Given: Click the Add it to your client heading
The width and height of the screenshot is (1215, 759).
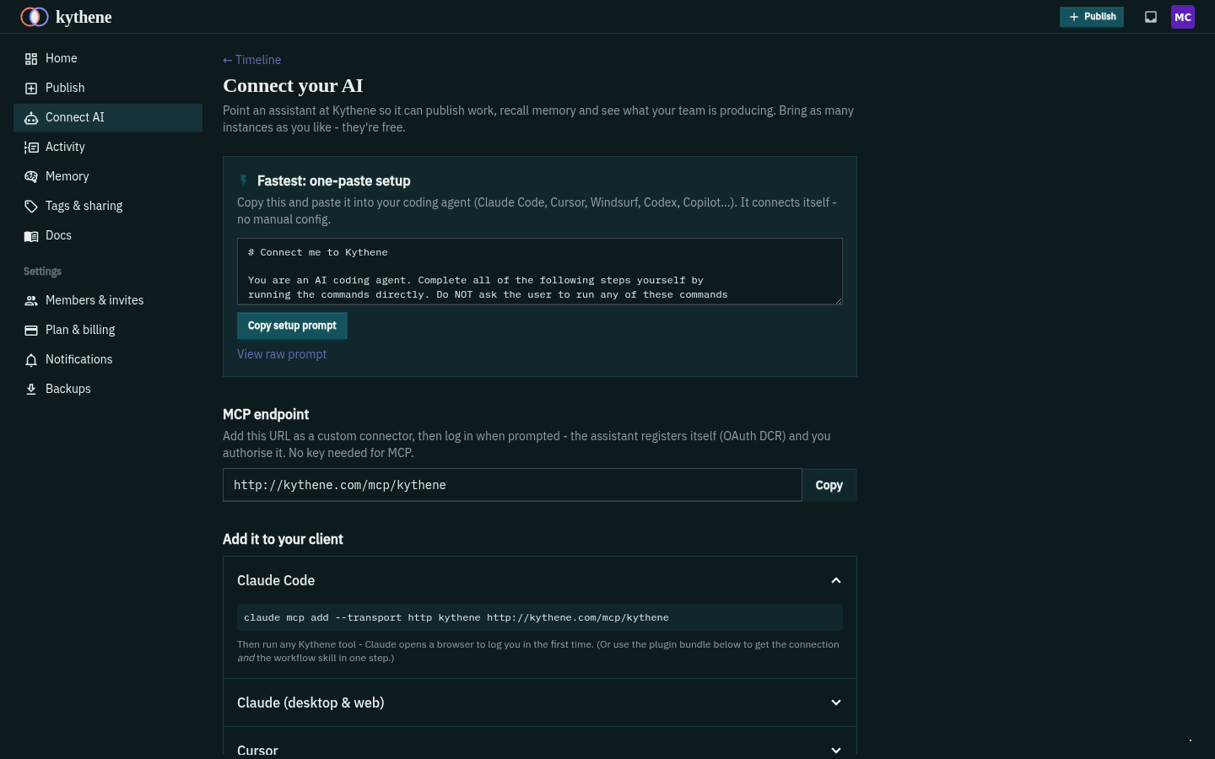Looking at the screenshot, I should pyautogui.click(x=283, y=539).
